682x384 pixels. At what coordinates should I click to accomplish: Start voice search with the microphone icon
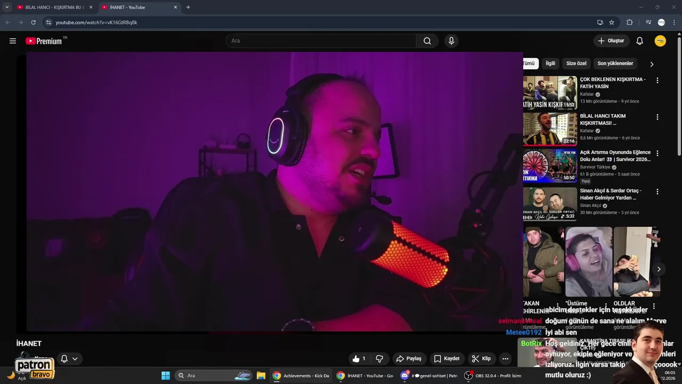[451, 41]
